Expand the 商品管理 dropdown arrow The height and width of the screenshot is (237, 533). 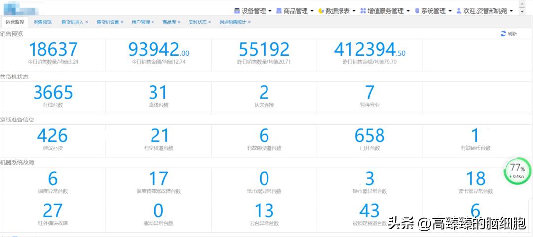312,11
